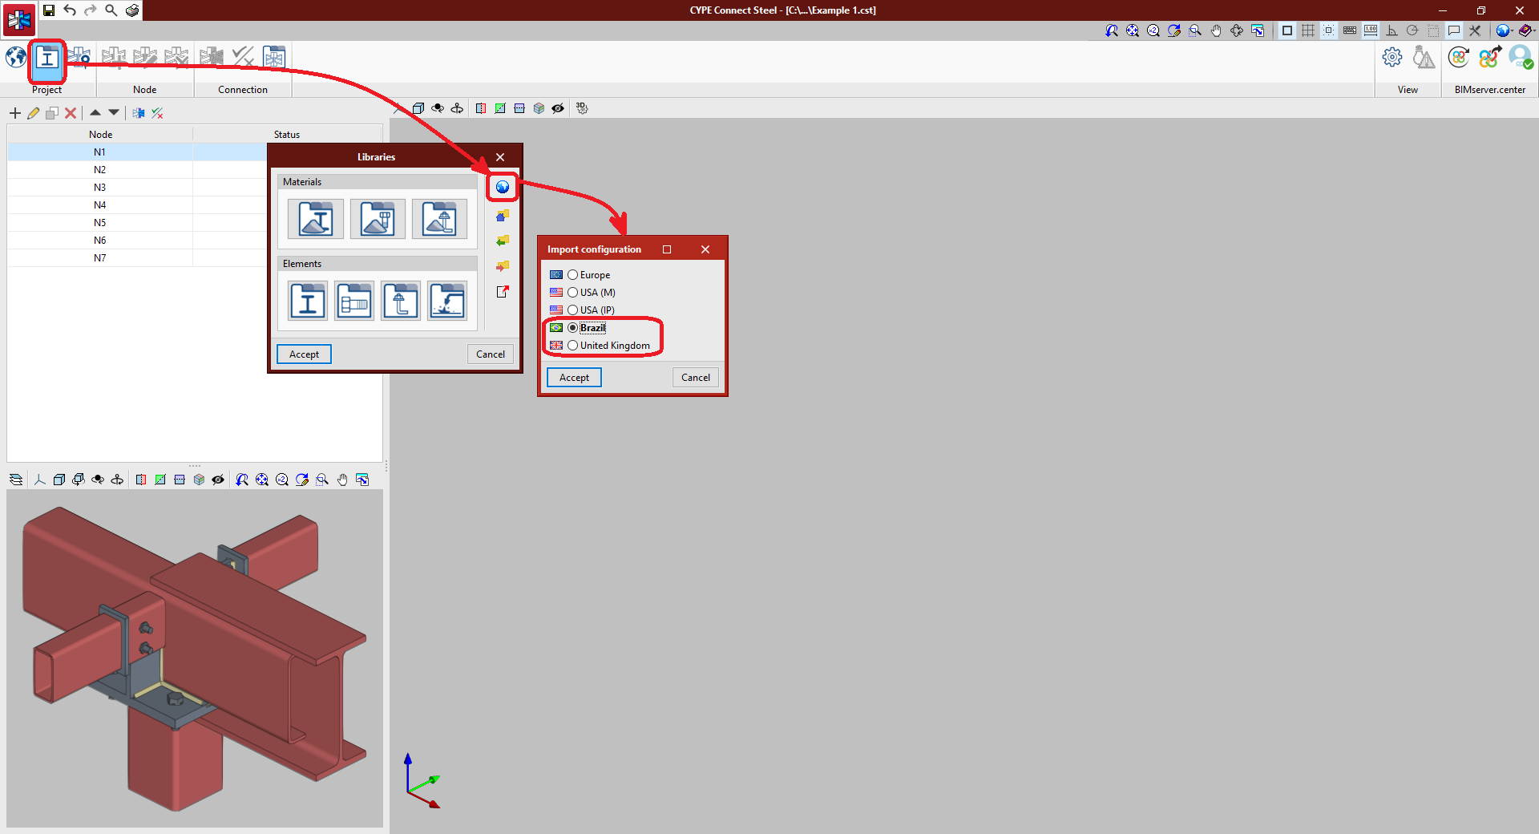Click the magnifier search icon in title bar

tap(111, 10)
